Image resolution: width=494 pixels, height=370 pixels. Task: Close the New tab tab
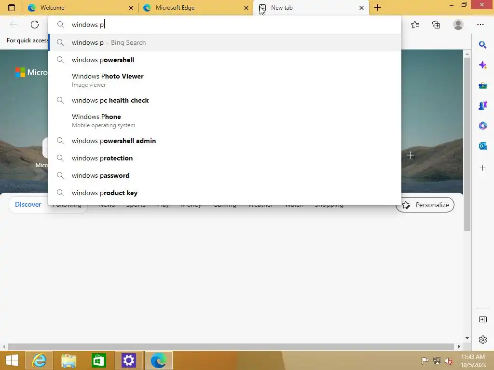click(361, 8)
